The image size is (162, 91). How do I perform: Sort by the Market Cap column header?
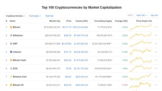(55, 21)
